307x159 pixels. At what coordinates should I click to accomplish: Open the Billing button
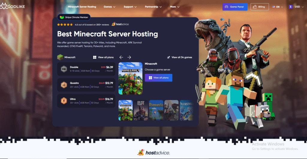pyautogui.click(x=260, y=7)
